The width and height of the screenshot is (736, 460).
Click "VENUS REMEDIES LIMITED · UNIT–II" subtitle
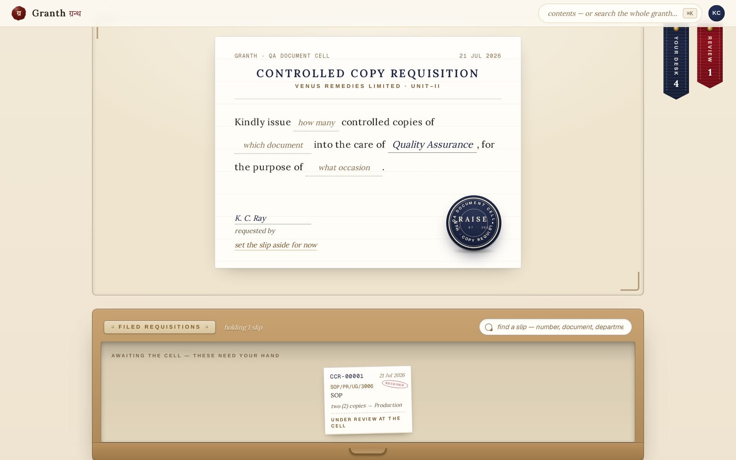coord(368,86)
